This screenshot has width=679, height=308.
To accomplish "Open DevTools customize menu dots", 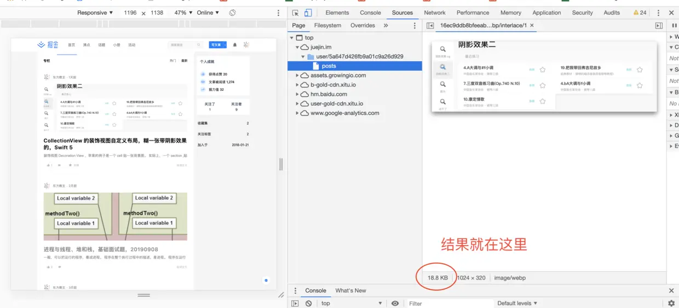I will click(658, 13).
